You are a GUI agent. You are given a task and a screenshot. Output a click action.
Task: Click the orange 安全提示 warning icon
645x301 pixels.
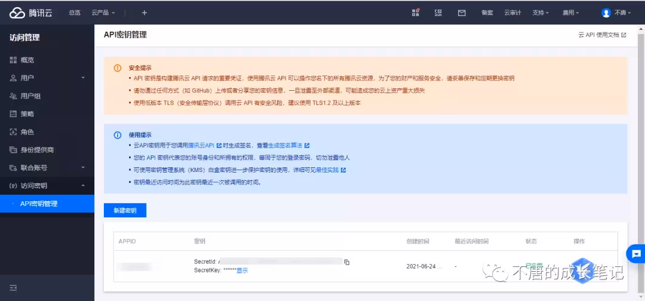[118, 68]
